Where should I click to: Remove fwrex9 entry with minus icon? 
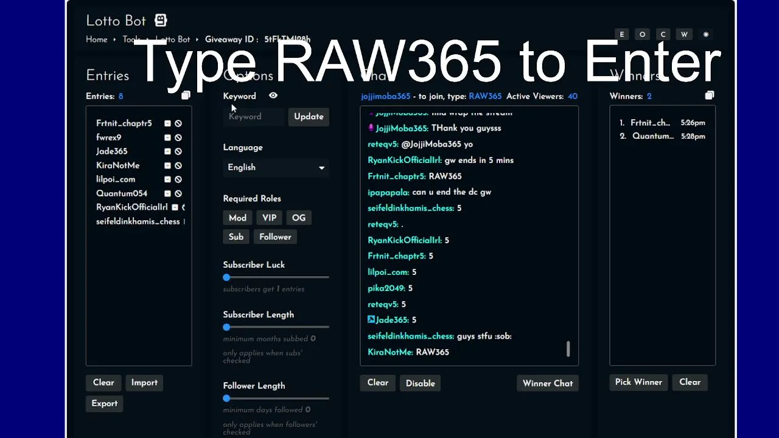click(x=167, y=137)
